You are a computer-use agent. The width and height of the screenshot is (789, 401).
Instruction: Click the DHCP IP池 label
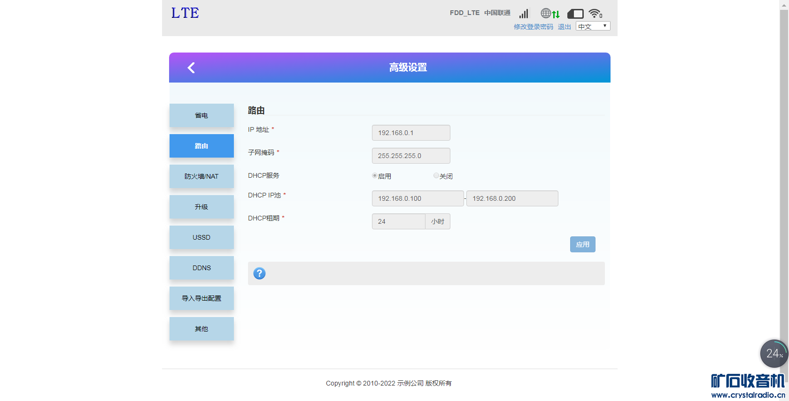pos(264,195)
